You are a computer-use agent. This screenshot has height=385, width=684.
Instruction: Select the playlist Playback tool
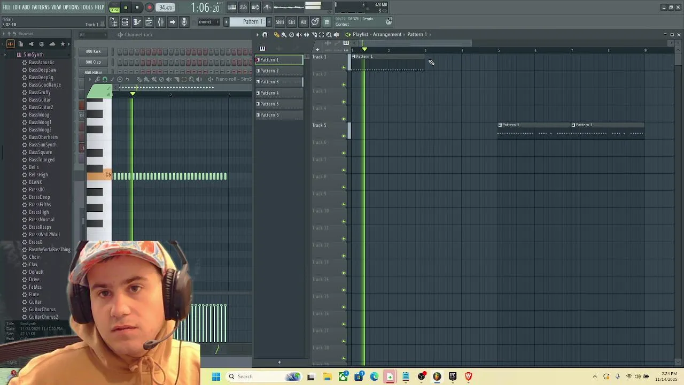point(336,35)
